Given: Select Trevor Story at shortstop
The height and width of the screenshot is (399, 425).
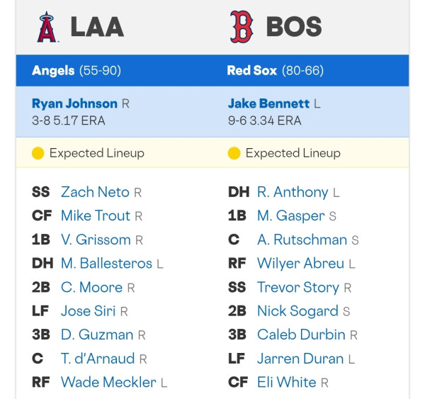Looking at the screenshot, I should tap(298, 287).
